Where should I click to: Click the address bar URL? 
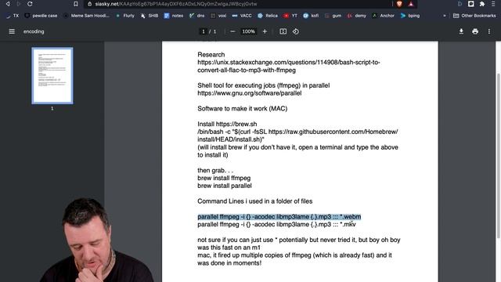click(x=176, y=4)
